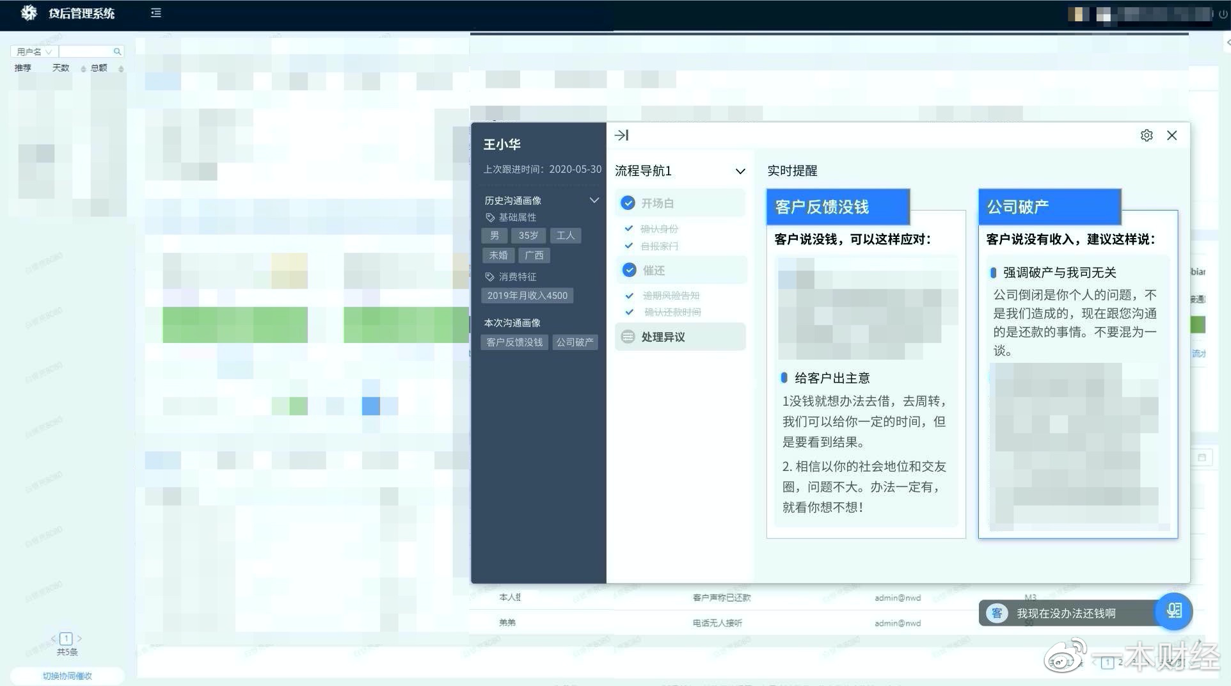
Task: Click the 给客户出主意 heading
Action: 832,378
